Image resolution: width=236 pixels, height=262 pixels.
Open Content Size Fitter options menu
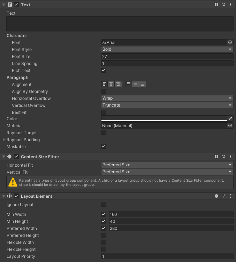coord(230,157)
